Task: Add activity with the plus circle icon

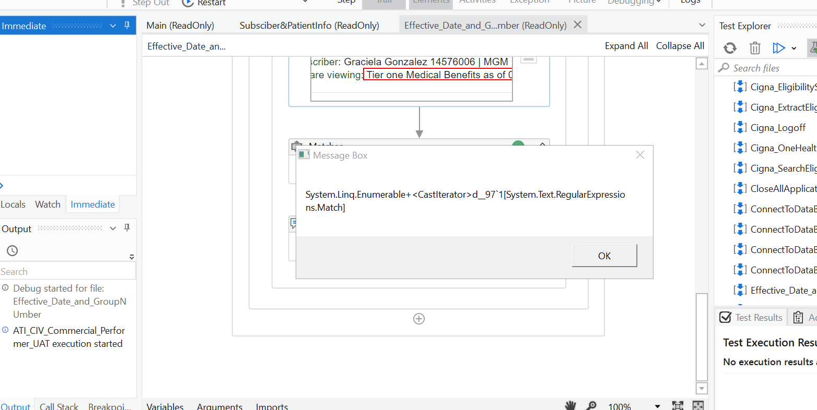Action: point(419,319)
